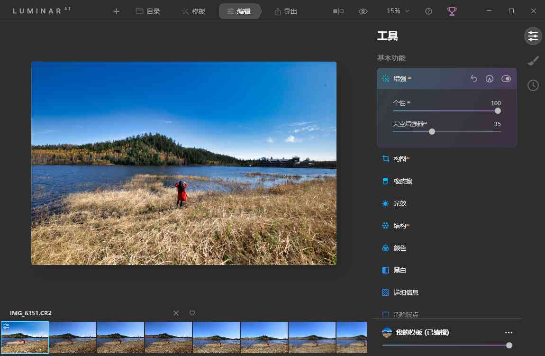Click the 我的模板 (已编辑) template label

[422, 332]
